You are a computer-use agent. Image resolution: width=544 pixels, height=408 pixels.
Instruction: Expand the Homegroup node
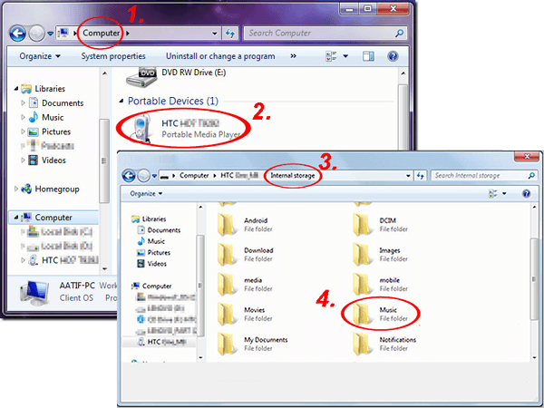(16, 189)
